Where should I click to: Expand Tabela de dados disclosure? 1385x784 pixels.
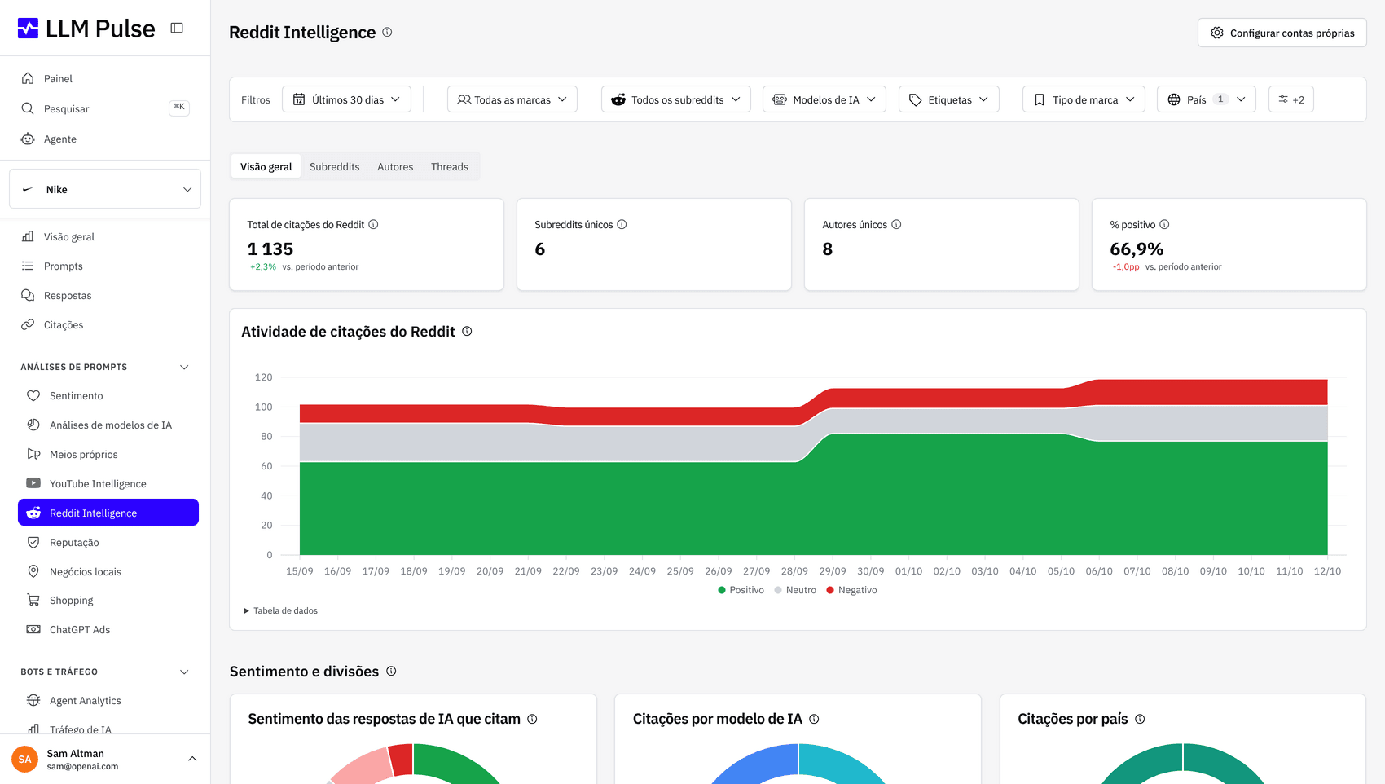point(280,610)
